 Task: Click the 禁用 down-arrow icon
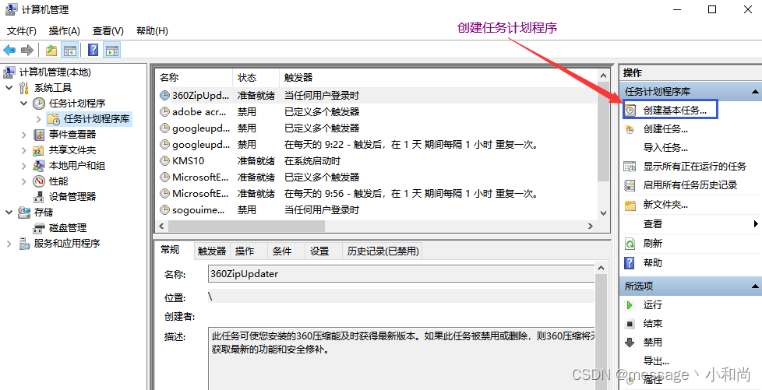click(x=630, y=343)
